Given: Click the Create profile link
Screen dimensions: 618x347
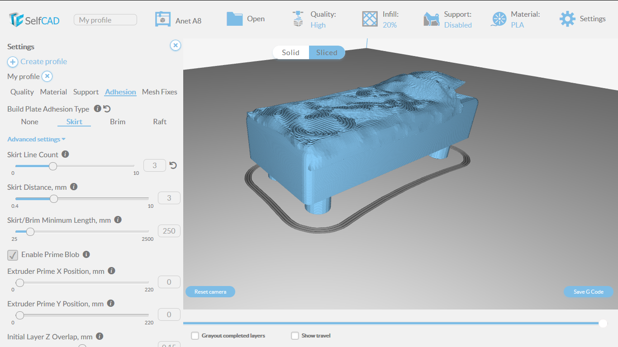Looking at the screenshot, I should click(x=43, y=61).
